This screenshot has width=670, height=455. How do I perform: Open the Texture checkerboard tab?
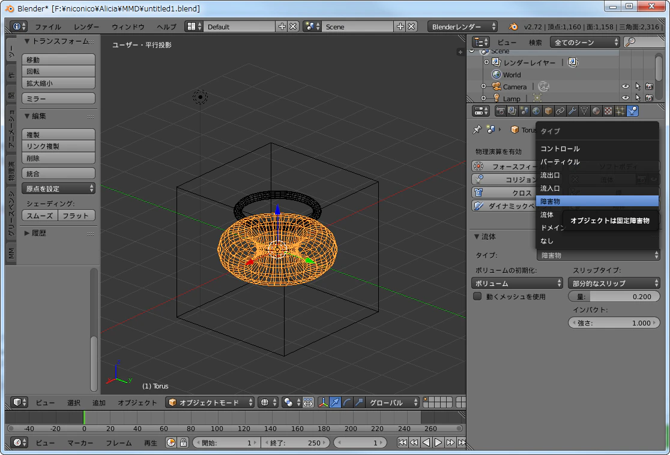tap(608, 111)
